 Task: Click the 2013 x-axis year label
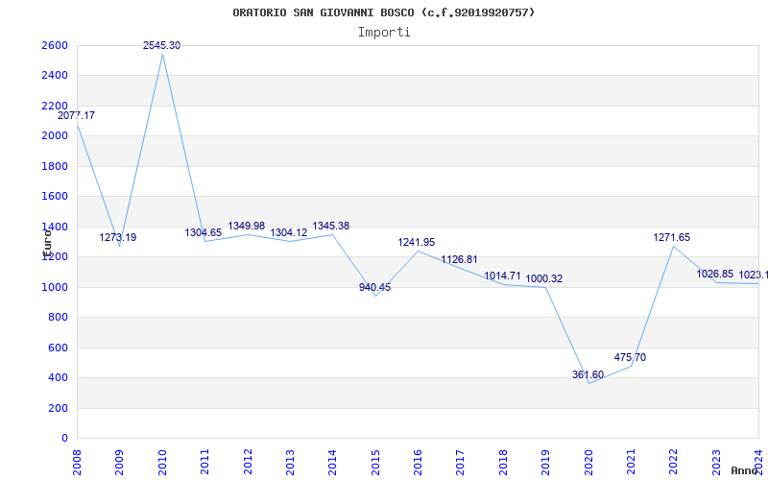(290, 462)
